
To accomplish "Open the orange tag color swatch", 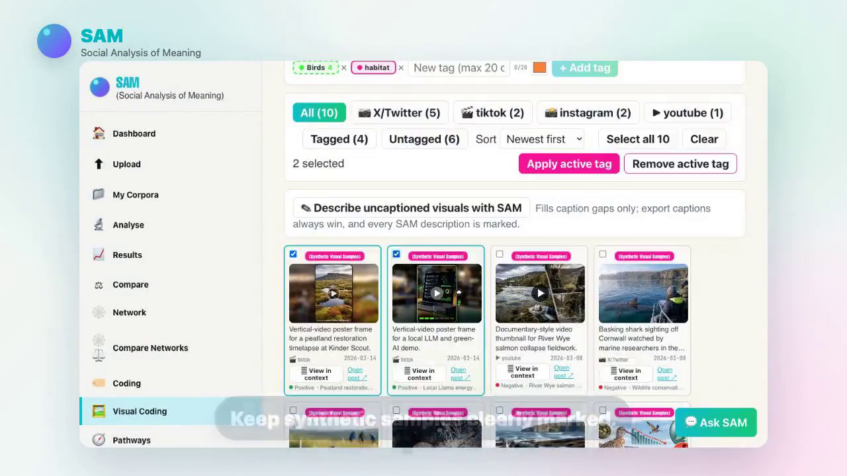I will [539, 67].
